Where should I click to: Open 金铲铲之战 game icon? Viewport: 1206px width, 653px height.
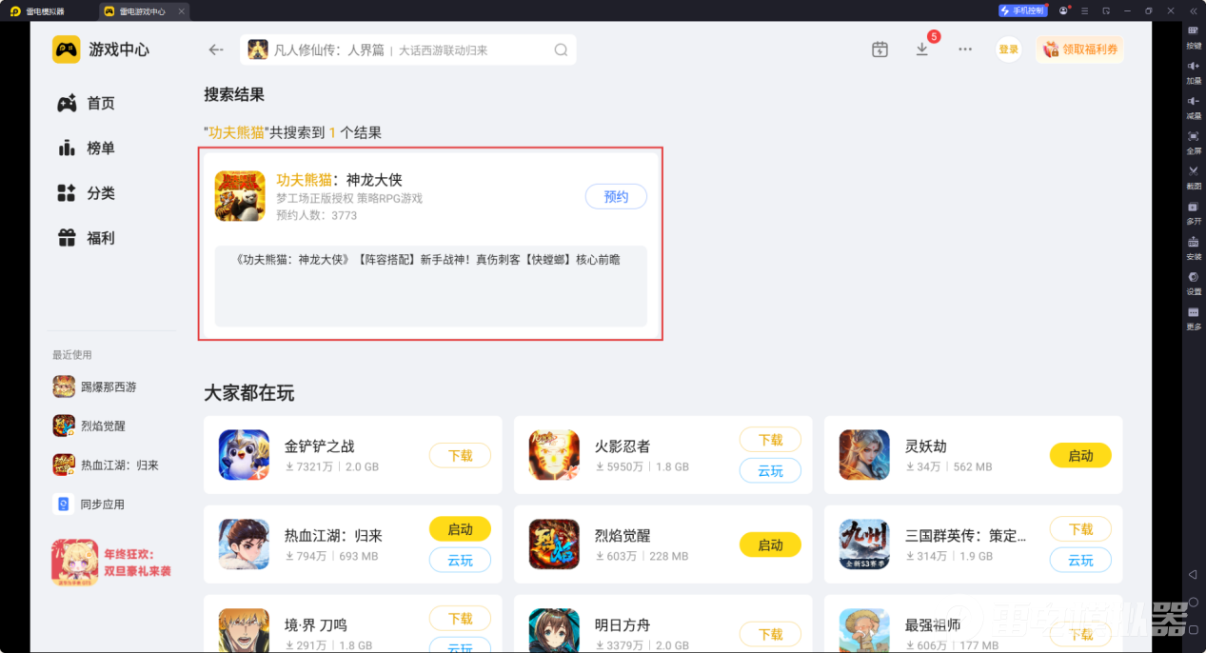(244, 455)
